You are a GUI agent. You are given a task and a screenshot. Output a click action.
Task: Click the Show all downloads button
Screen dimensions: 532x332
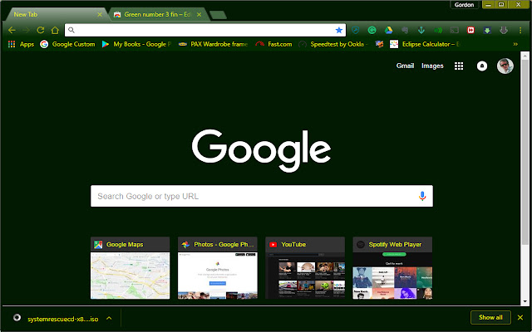click(x=490, y=317)
